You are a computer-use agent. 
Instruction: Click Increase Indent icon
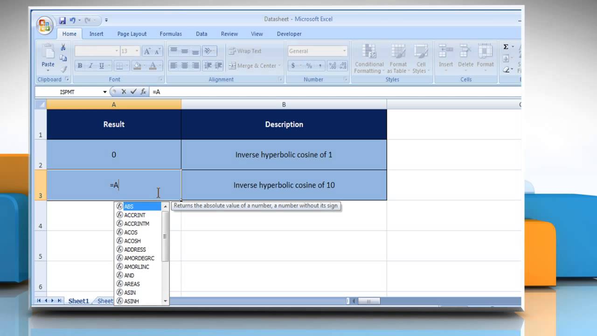[218, 66]
